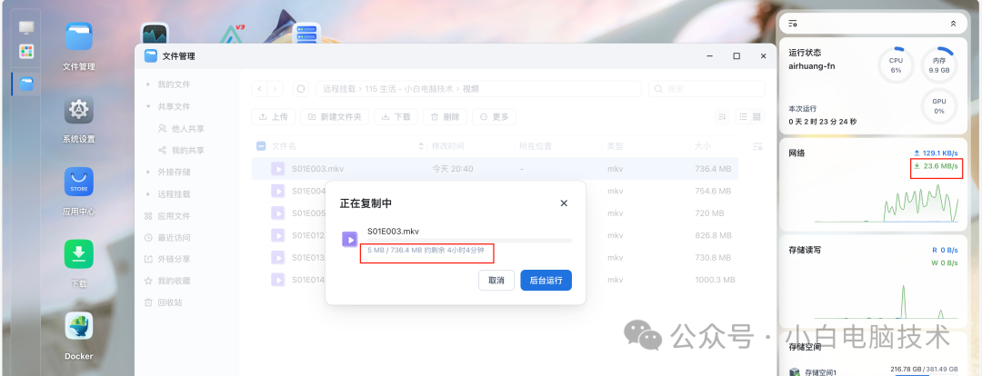Click the copy progress bar in dialog
The width and height of the screenshot is (982, 376).
(469, 241)
